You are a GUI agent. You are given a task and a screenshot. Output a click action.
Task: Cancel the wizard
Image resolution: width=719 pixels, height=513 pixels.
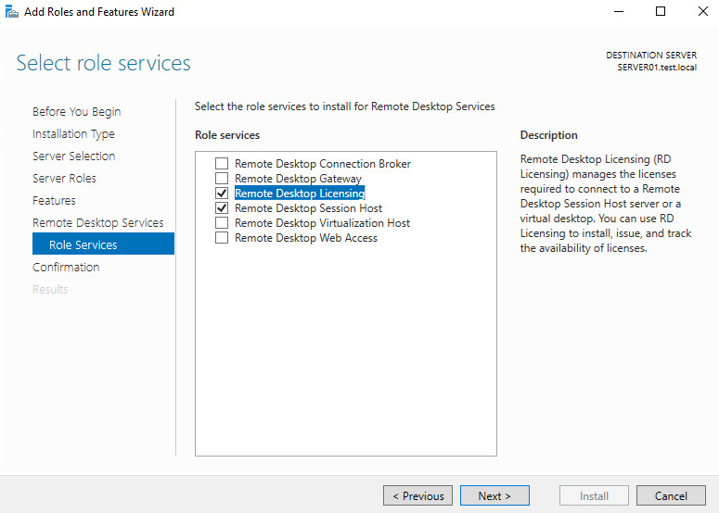pyautogui.click(x=671, y=496)
